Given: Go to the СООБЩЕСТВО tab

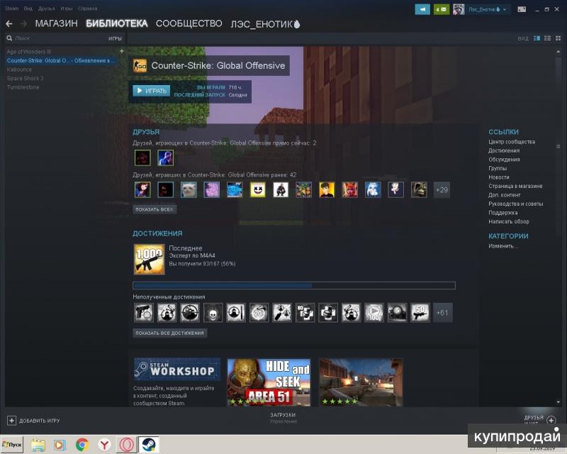Looking at the screenshot, I should click(189, 23).
